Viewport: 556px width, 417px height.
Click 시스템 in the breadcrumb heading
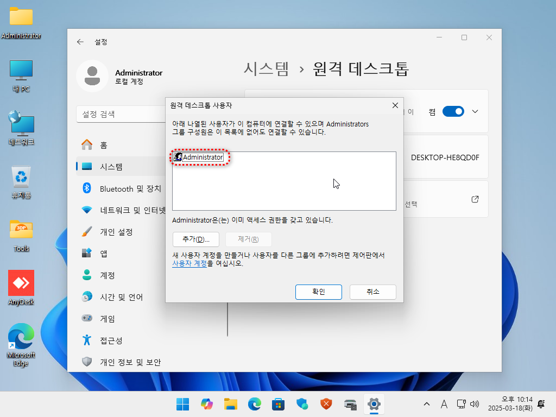click(266, 68)
